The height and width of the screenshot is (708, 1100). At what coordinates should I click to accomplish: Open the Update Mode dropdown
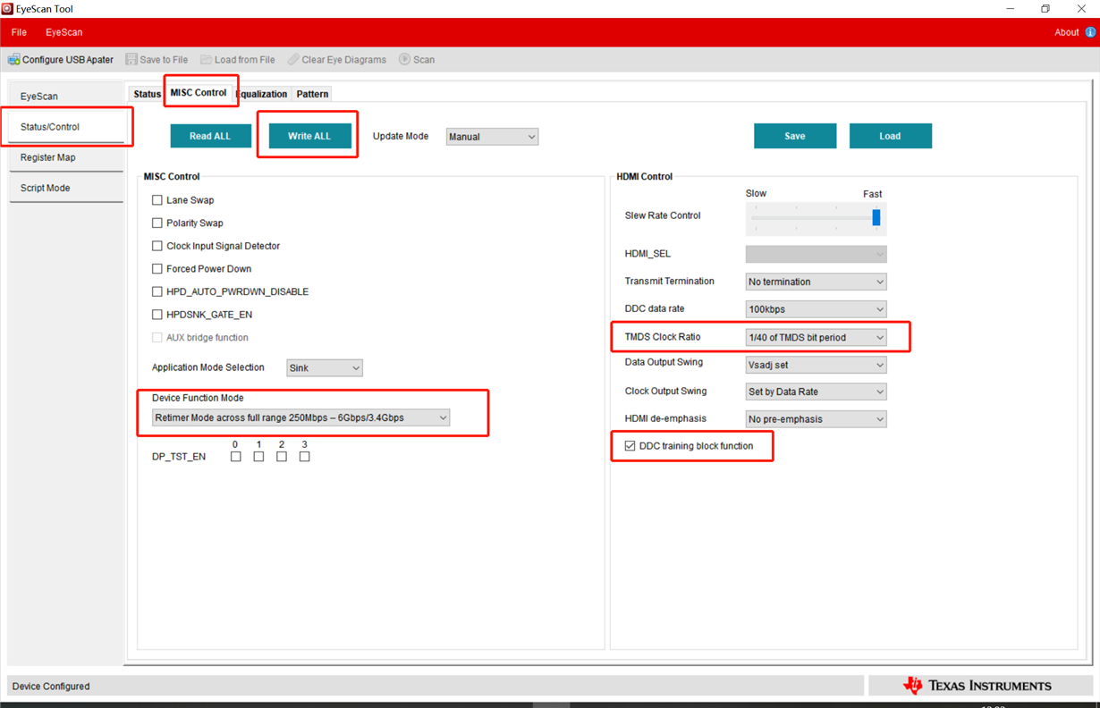(492, 137)
